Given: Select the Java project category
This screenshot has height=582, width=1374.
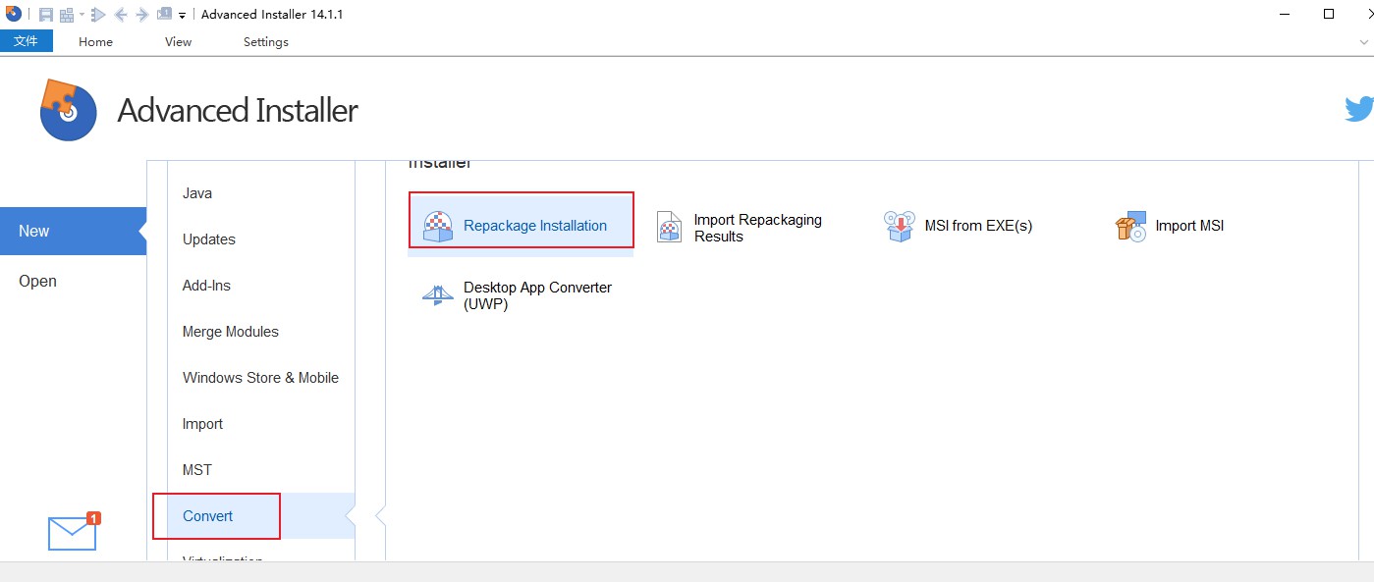Looking at the screenshot, I should pyautogui.click(x=197, y=193).
